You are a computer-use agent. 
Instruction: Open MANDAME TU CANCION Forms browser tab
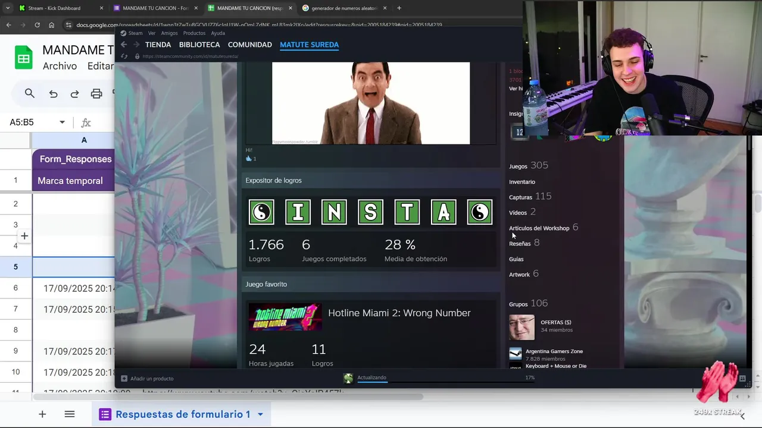click(155, 8)
